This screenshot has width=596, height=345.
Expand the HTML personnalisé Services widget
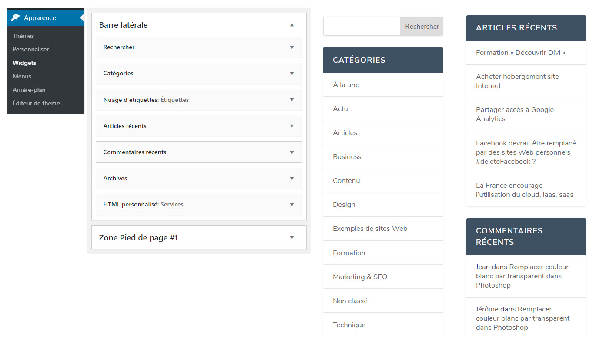(292, 204)
